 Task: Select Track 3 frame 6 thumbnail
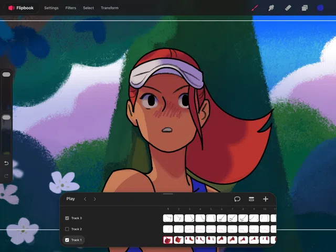[x=222, y=218]
